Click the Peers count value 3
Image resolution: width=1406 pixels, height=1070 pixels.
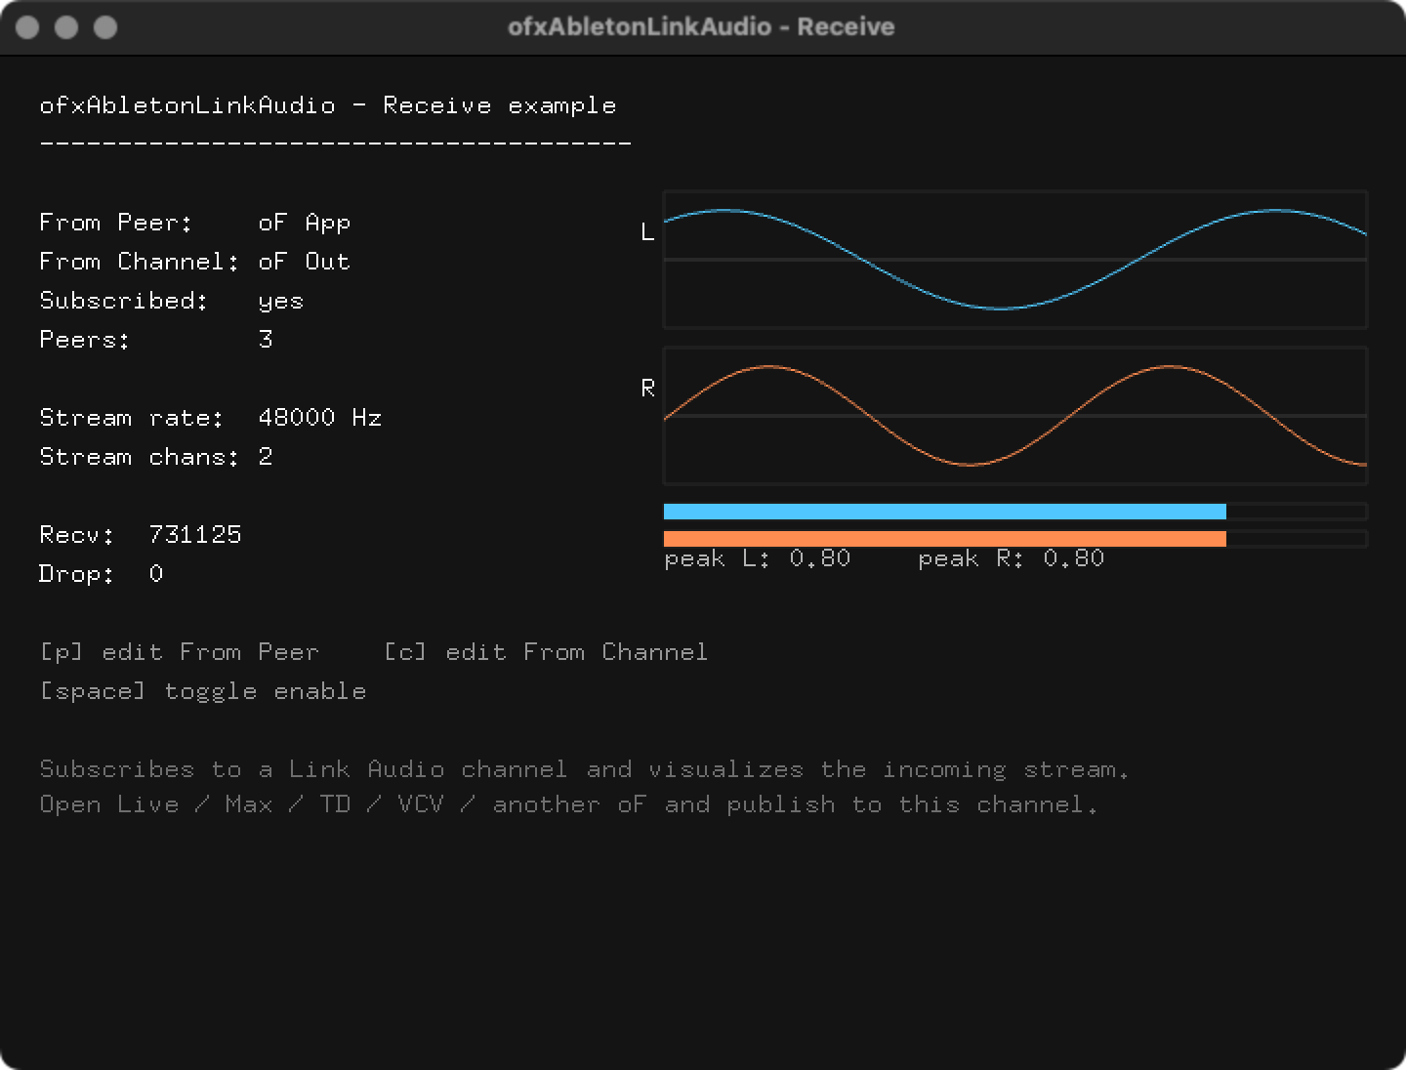click(x=266, y=340)
